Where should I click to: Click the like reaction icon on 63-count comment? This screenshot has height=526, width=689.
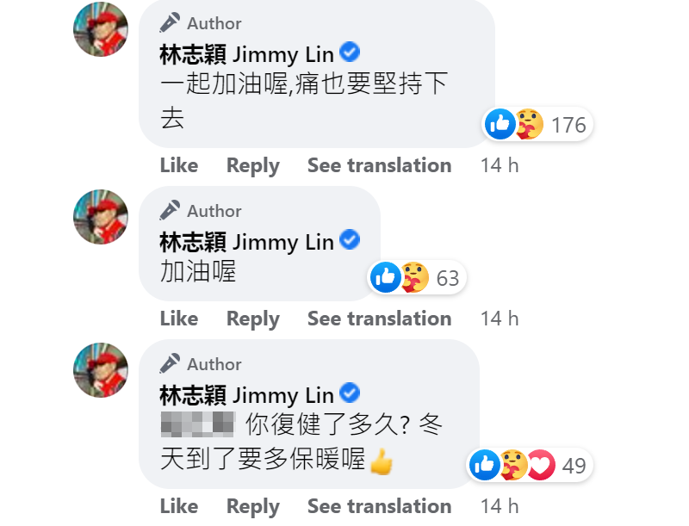tap(385, 277)
